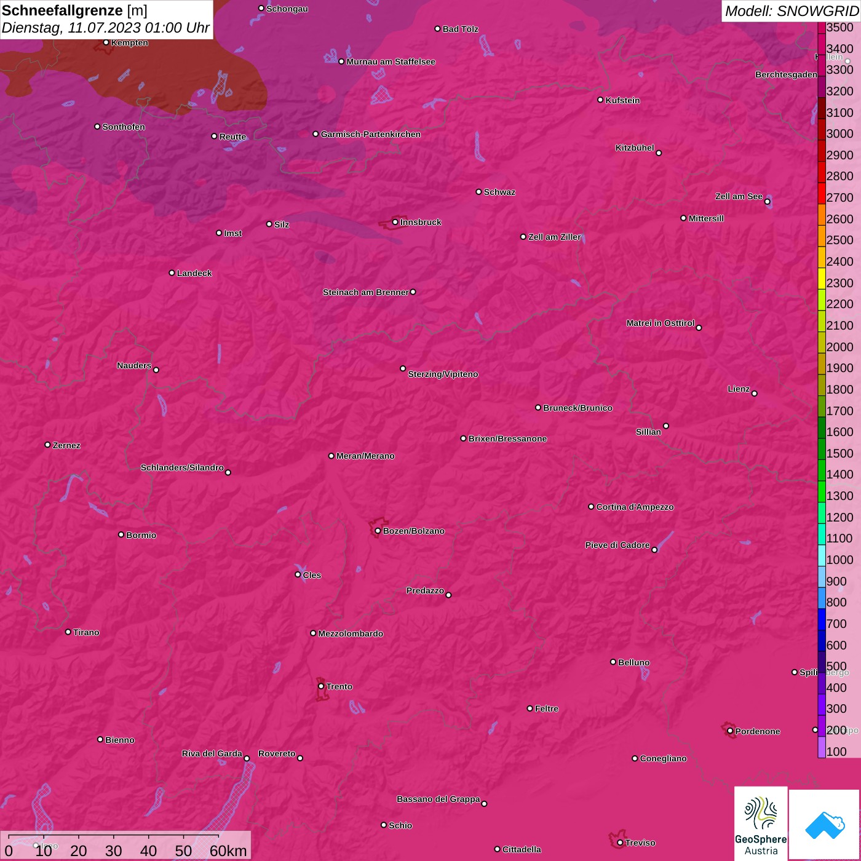The image size is (861, 861).
Task: Select the "Murnau am Staffelsee" place label
Action: [x=391, y=61]
